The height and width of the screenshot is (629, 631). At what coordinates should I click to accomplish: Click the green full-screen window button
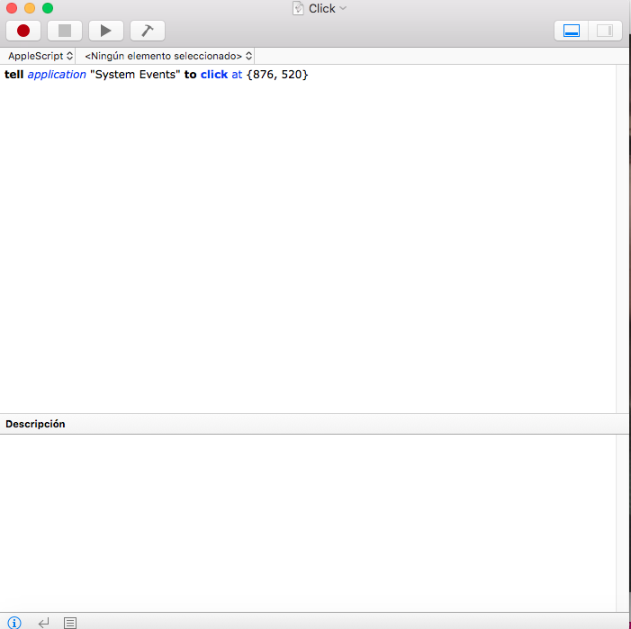coord(47,8)
